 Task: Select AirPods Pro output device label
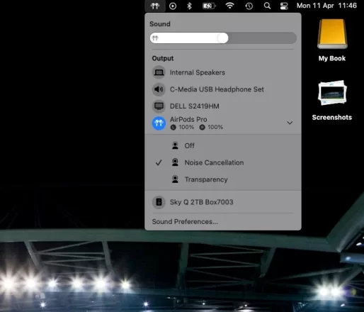[188, 119]
